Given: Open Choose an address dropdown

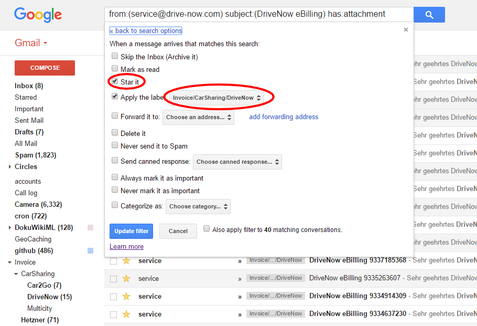Looking at the screenshot, I should pyautogui.click(x=198, y=117).
